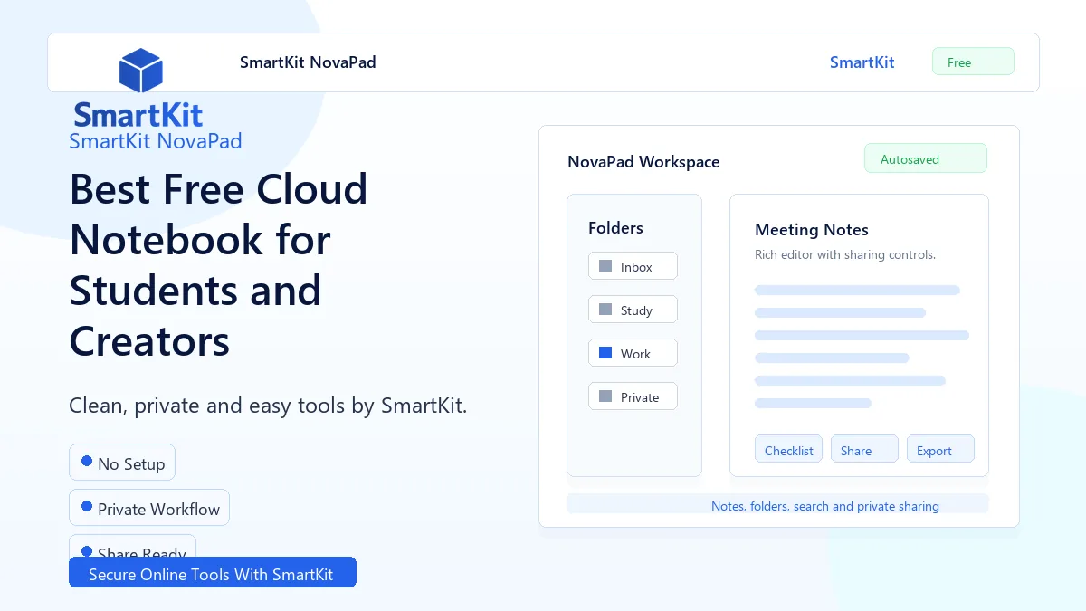The height and width of the screenshot is (611, 1086).
Task: Click the Private Workflow feature chip
Action: click(x=149, y=508)
